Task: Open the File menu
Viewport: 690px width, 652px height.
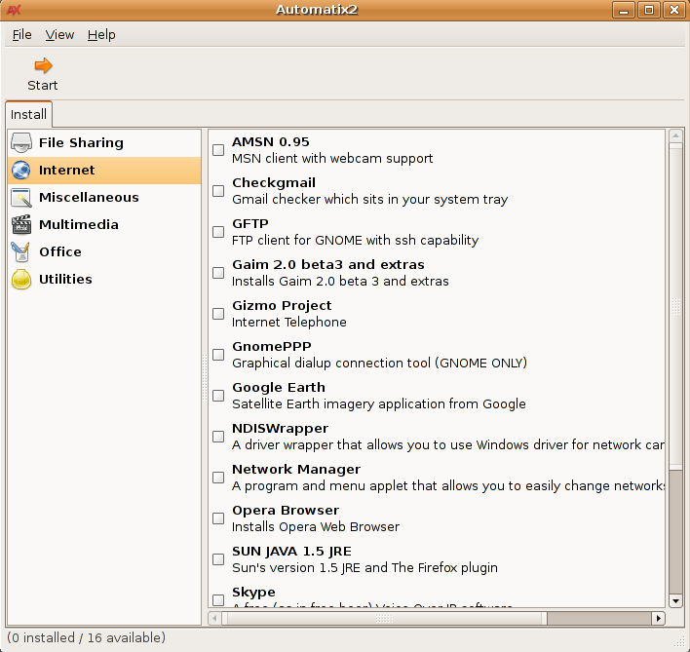Action: [21, 34]
